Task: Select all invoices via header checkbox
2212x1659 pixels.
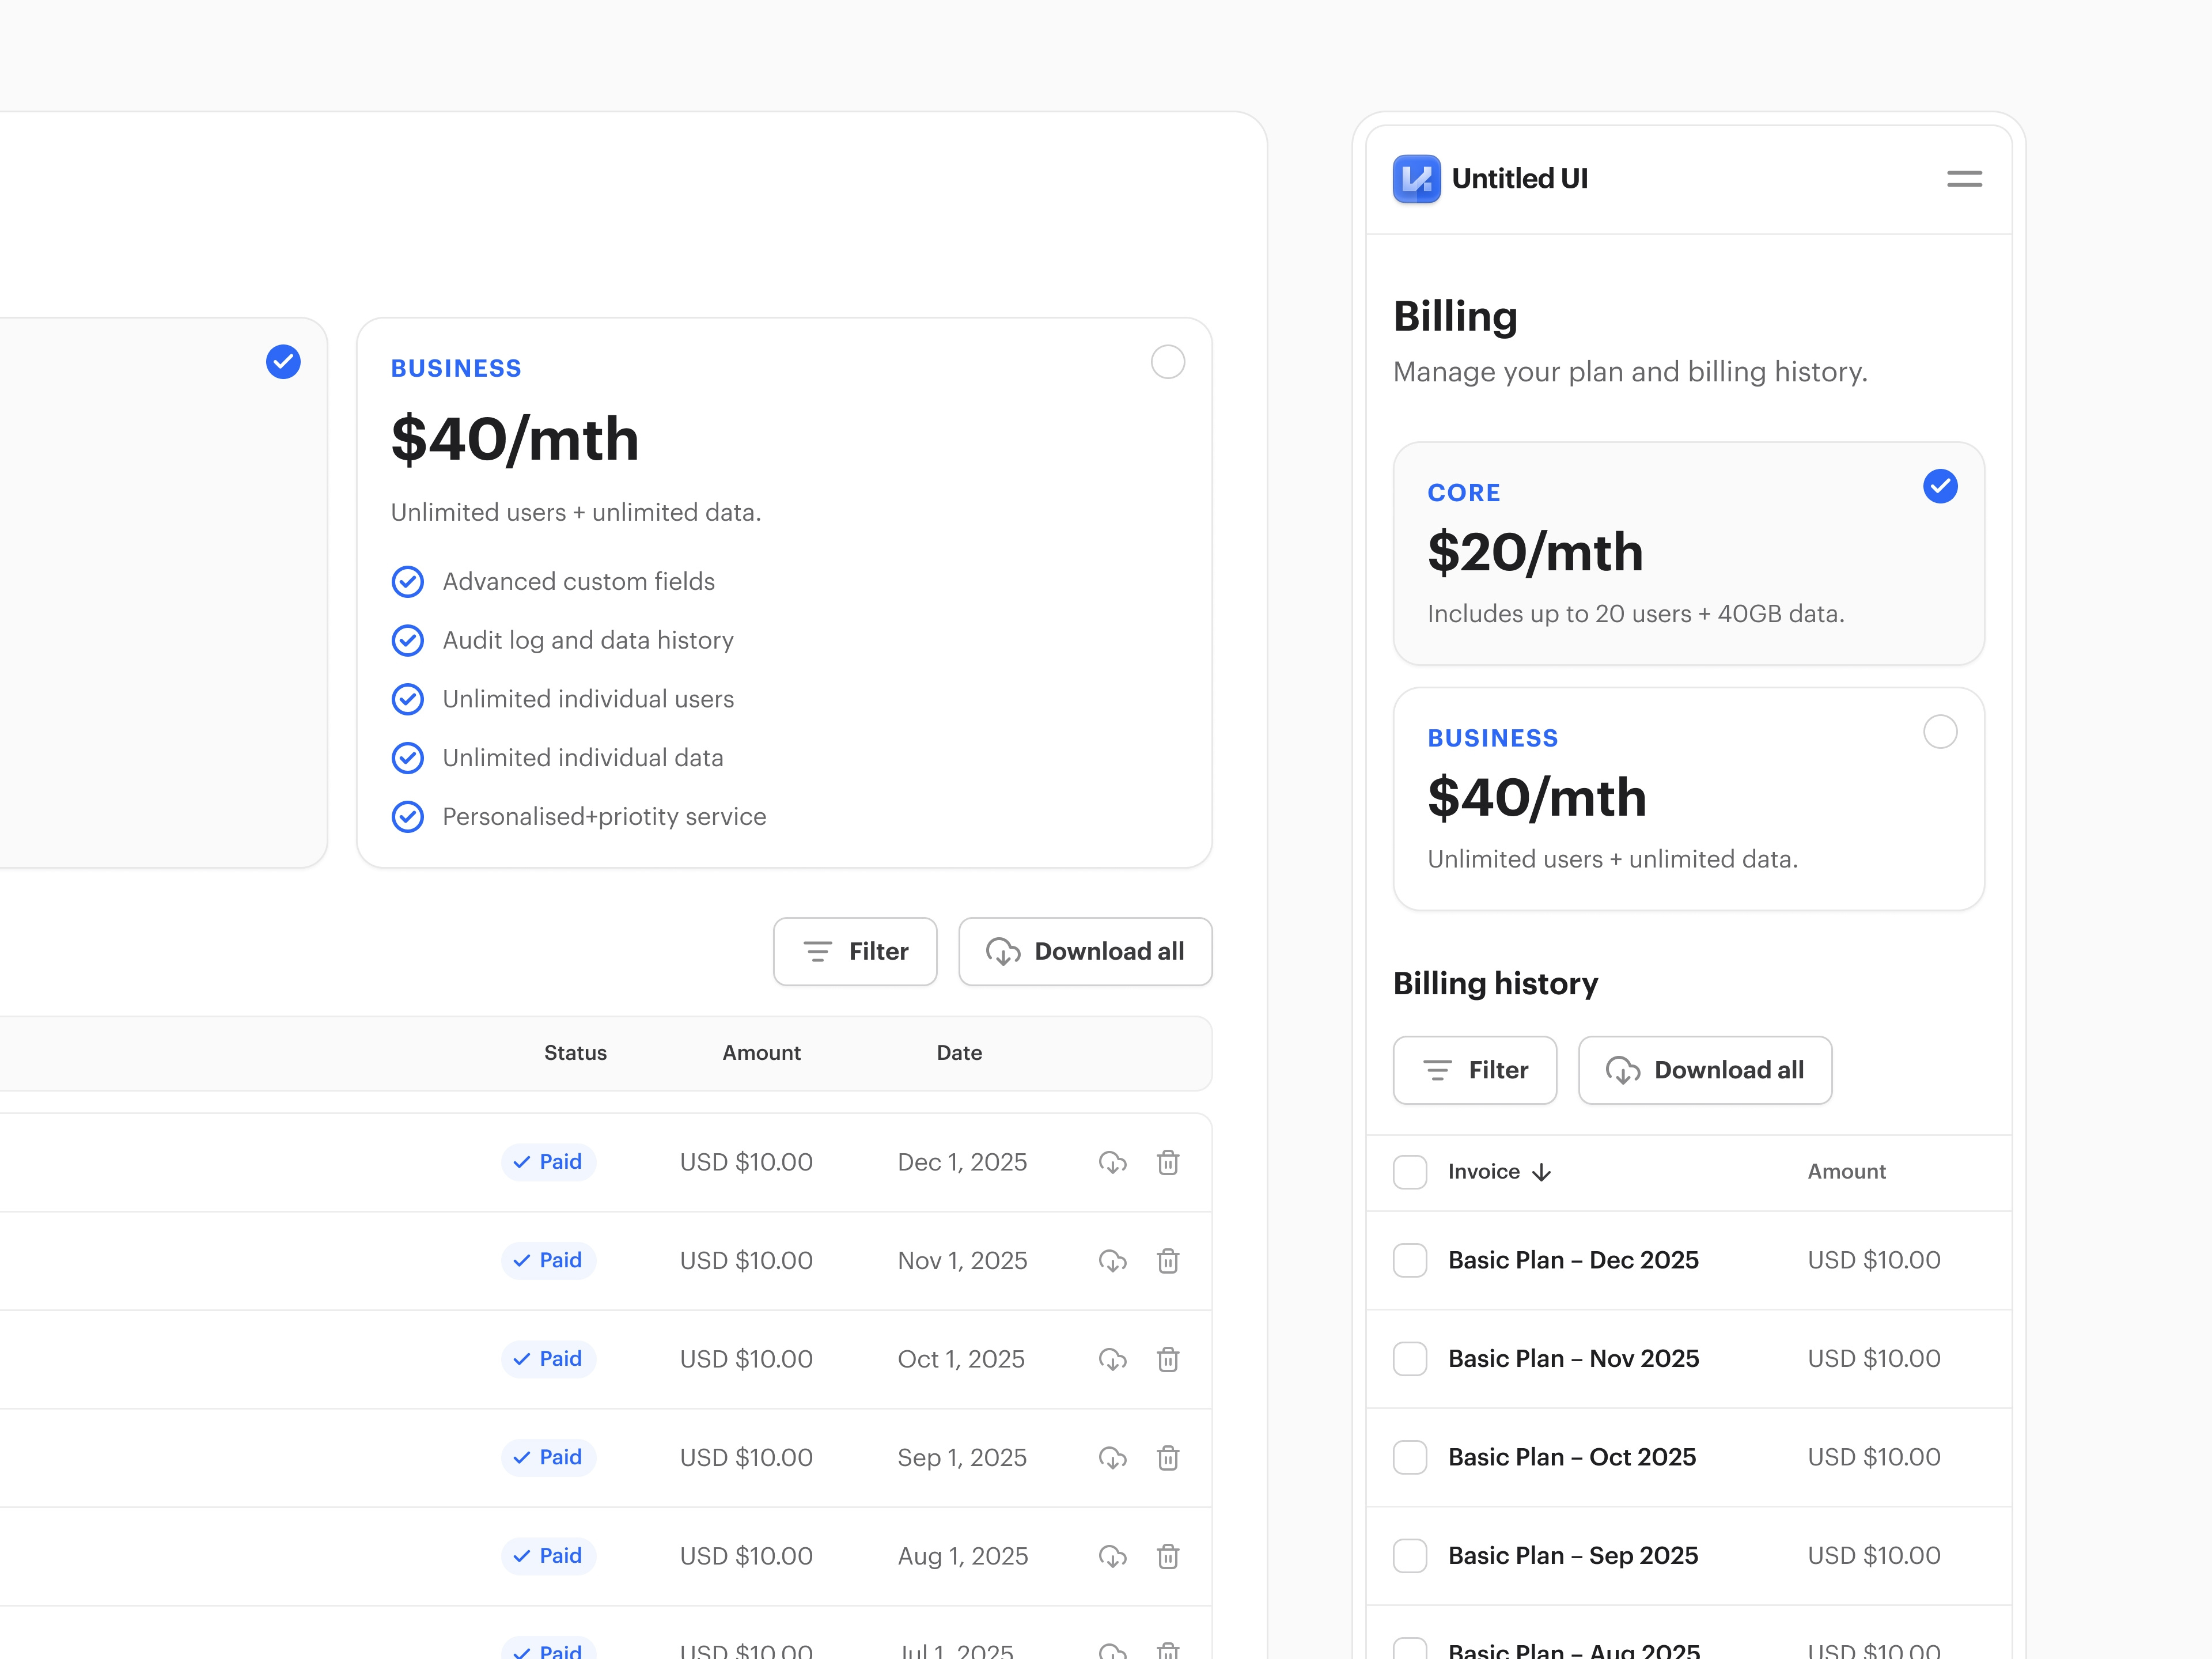Action: point(1410,1171)
